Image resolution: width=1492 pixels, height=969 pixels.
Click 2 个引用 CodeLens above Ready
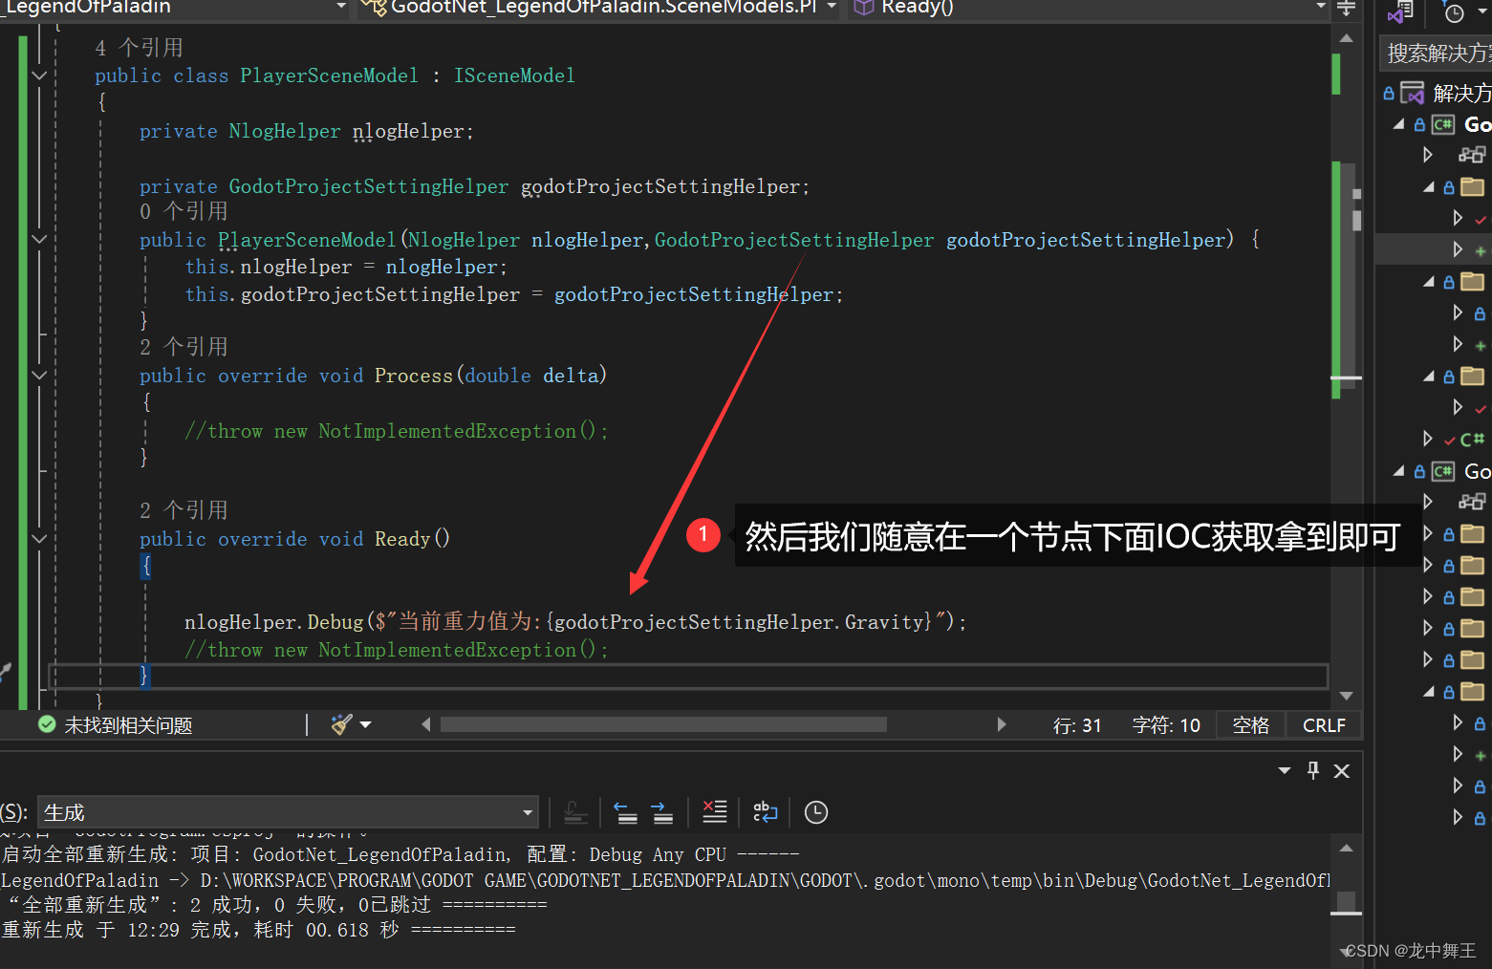pos(184,510)
